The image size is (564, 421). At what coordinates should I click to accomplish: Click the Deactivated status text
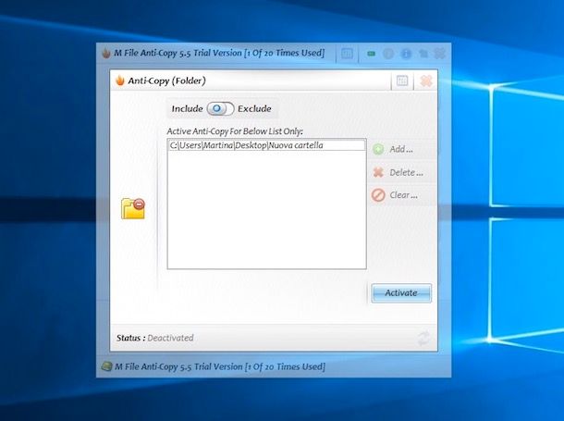coord(170,338)
